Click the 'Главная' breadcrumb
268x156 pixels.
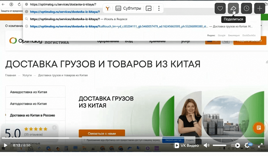10,75
